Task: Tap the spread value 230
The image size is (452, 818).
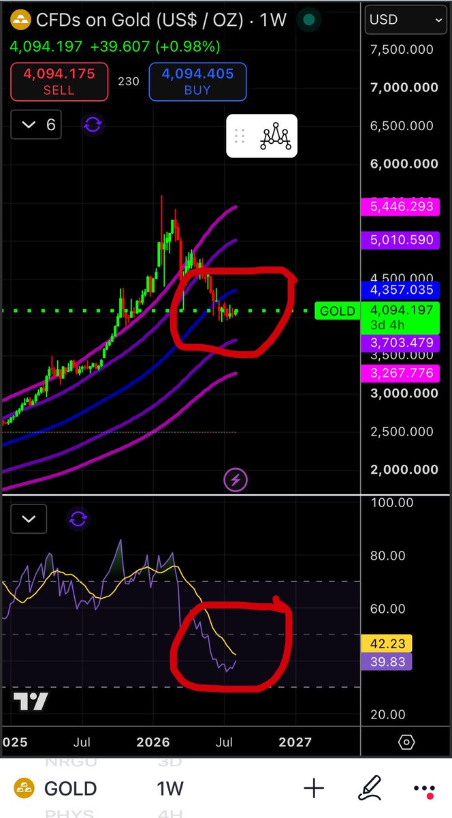Action: click(x=128, y=82)
